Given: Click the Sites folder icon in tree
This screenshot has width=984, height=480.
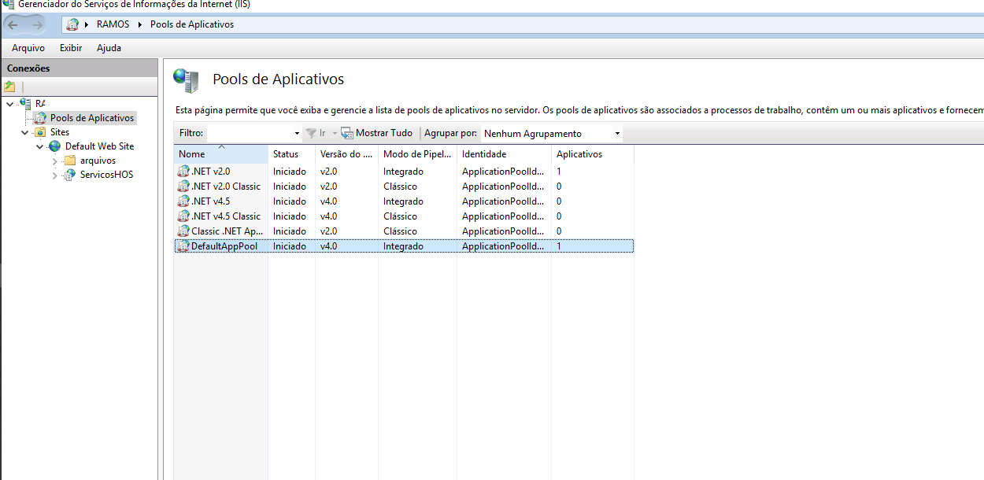Looking at the screenshot, I should click(x=40, y=132).
